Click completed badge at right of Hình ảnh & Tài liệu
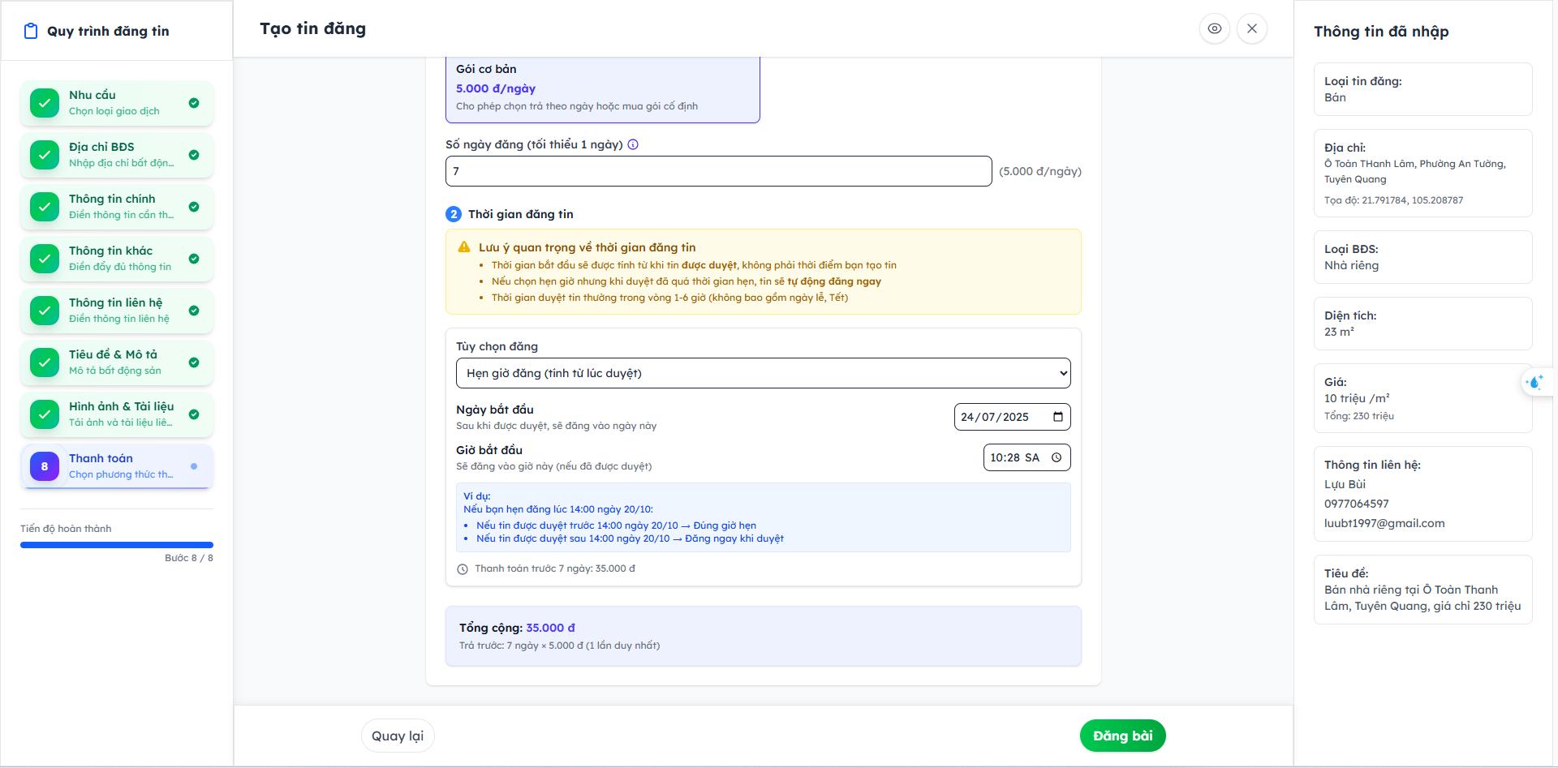 point(194,414)
